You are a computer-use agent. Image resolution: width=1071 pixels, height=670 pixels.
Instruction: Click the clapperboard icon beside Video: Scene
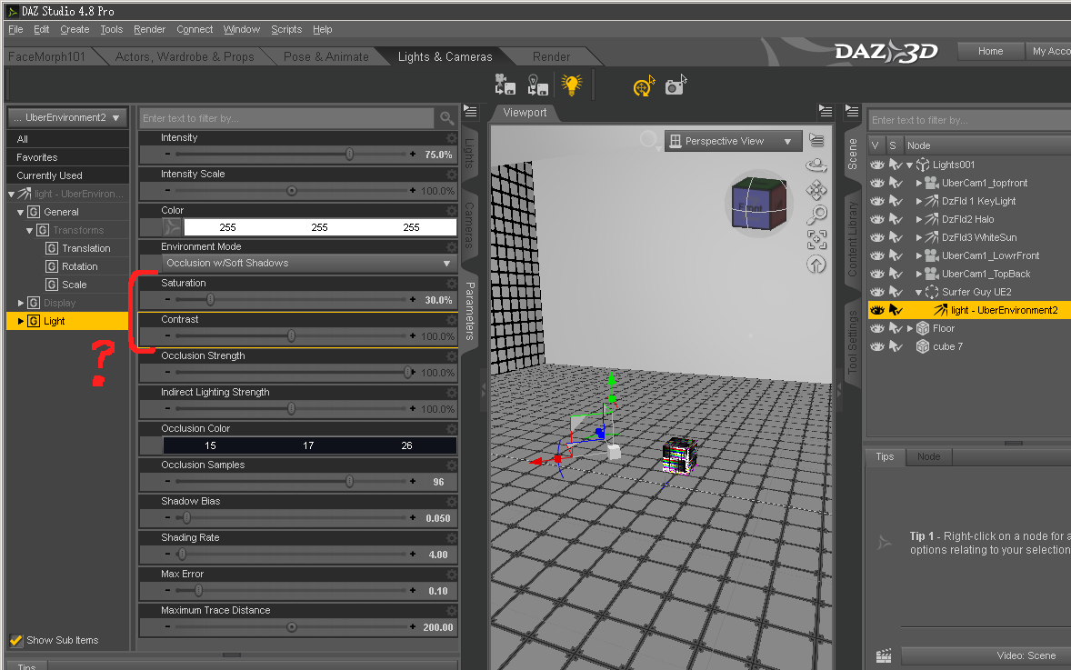[884, 656]
